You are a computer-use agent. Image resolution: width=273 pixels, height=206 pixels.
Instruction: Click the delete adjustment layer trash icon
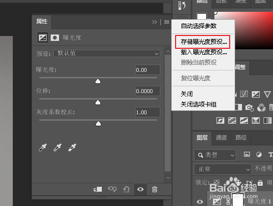(x=154, y=189)
